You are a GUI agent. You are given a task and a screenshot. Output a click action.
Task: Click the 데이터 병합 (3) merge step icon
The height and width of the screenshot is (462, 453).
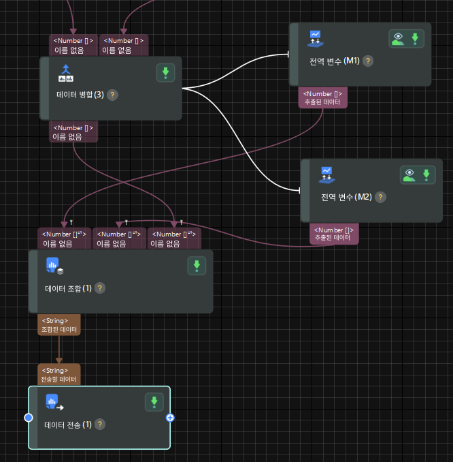point(66,73)
